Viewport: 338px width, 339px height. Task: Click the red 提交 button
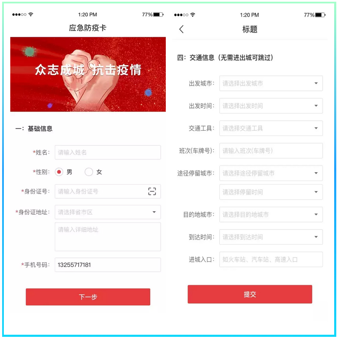pos(250,294)
